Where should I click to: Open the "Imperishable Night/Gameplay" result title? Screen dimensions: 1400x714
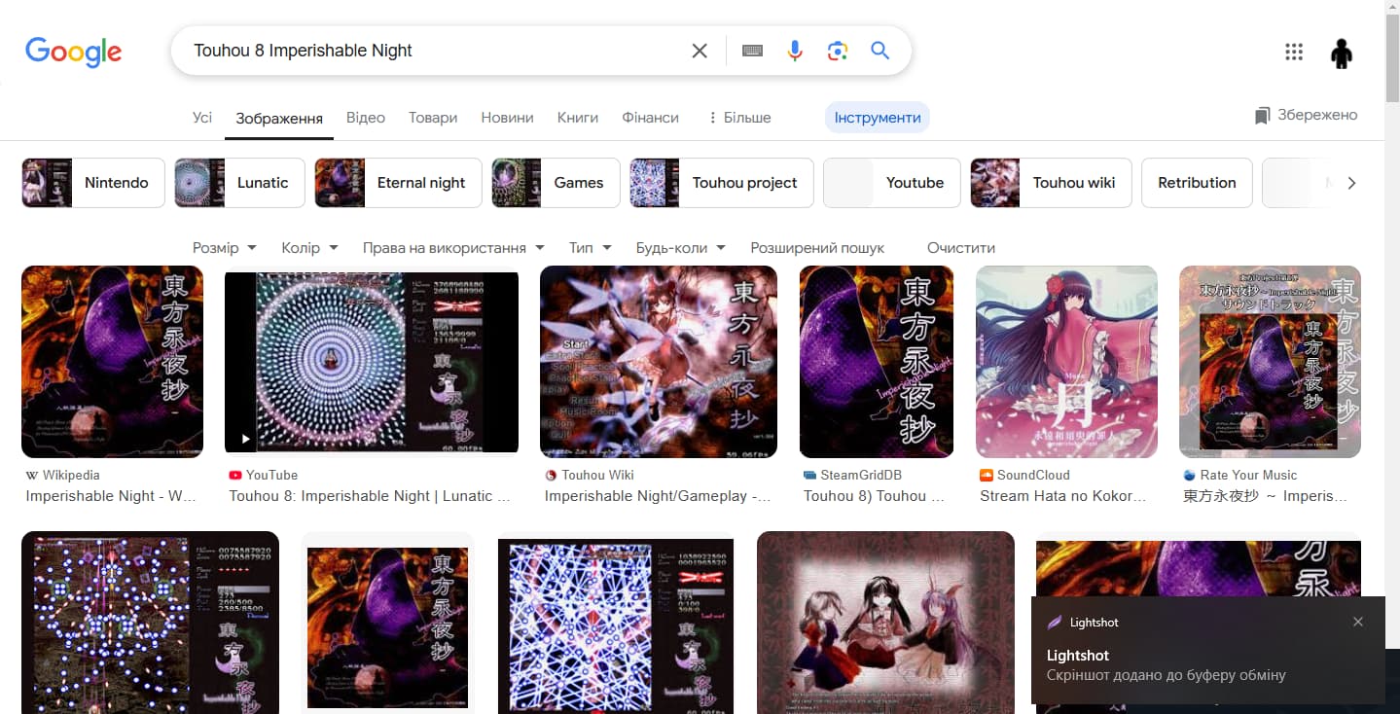(x=658, y=496)
